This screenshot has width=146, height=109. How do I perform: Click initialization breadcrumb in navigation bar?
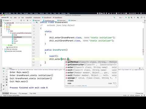(37, 18)
